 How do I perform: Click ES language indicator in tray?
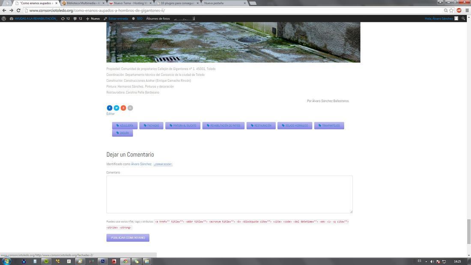tap(419, 261)
